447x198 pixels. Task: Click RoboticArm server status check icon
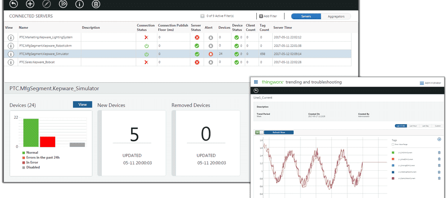[197, 46]
